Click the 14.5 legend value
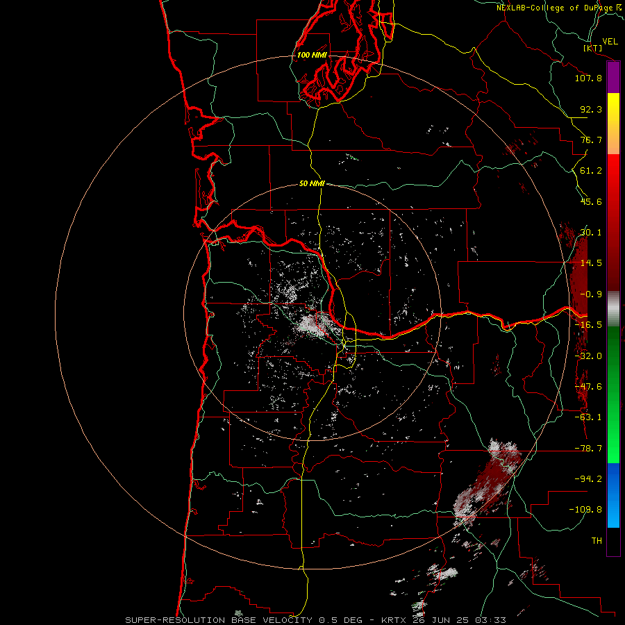This screenshot has height=625, width=625. click(591, 263)
